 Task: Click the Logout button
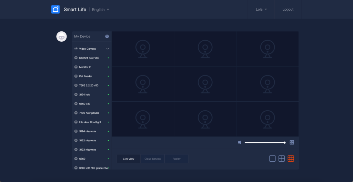point(288,9)
